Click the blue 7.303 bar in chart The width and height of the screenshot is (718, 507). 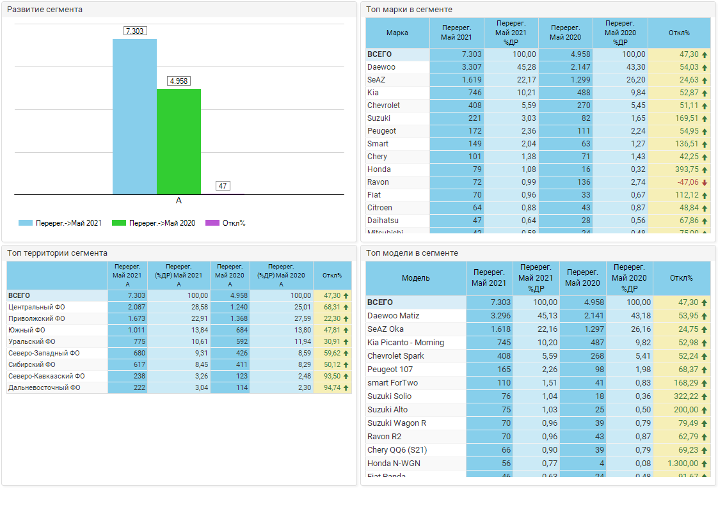click(x=134, y=116)
